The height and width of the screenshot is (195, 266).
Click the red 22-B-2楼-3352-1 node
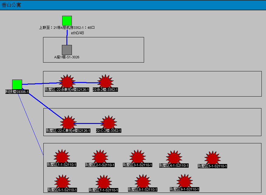tap(105, 82)
